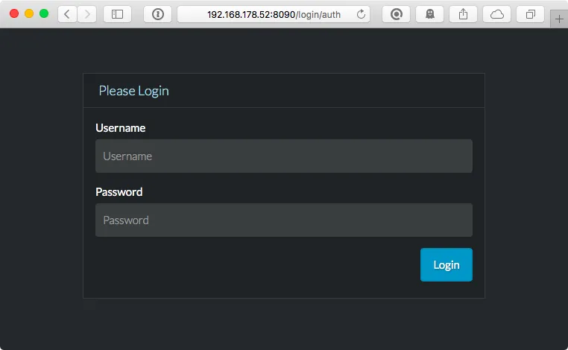Show the Safari sidebar
This screenshot has width=568, height=350.
[x=117, y=14]
